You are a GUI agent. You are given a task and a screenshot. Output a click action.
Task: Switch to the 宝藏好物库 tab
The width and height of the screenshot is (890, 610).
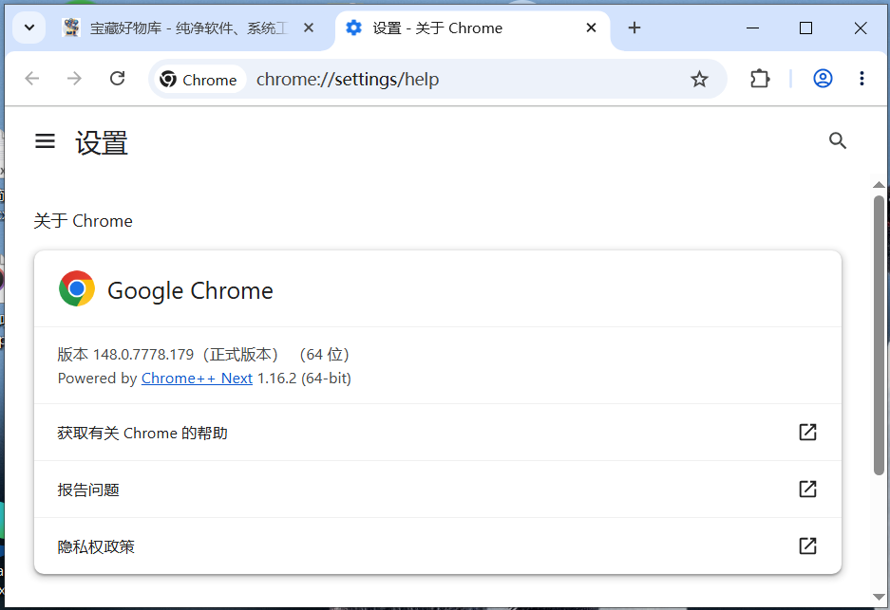click(x=190, y=28)
